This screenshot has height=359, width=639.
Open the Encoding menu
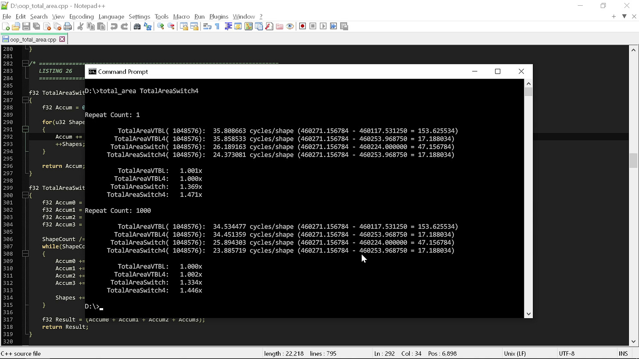click(x=81, y=16)
